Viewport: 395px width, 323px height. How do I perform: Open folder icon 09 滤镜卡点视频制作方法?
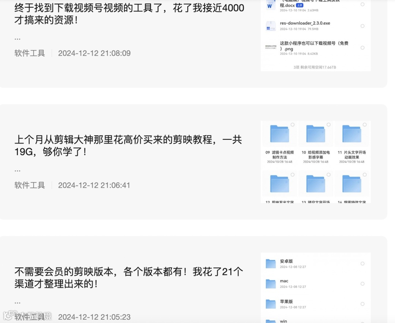pyautogui.click(x=280, y=134)
